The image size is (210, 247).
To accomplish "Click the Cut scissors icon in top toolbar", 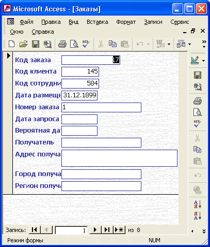I will (101, 44).
